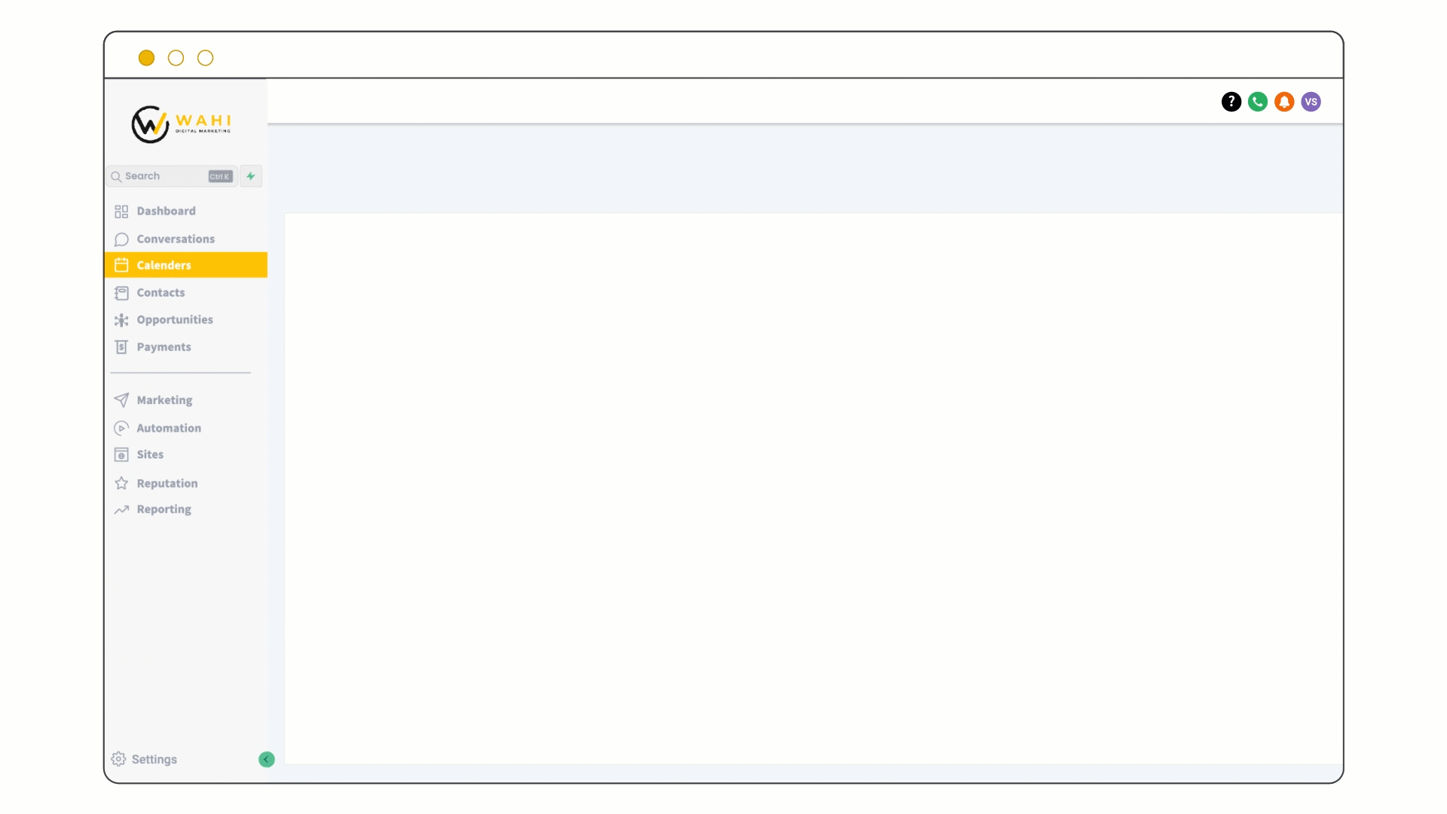Click the Reputation management icon
The width and height of the screenshot is (1447, 814).
pyautogui.click(x=121, y=483)
